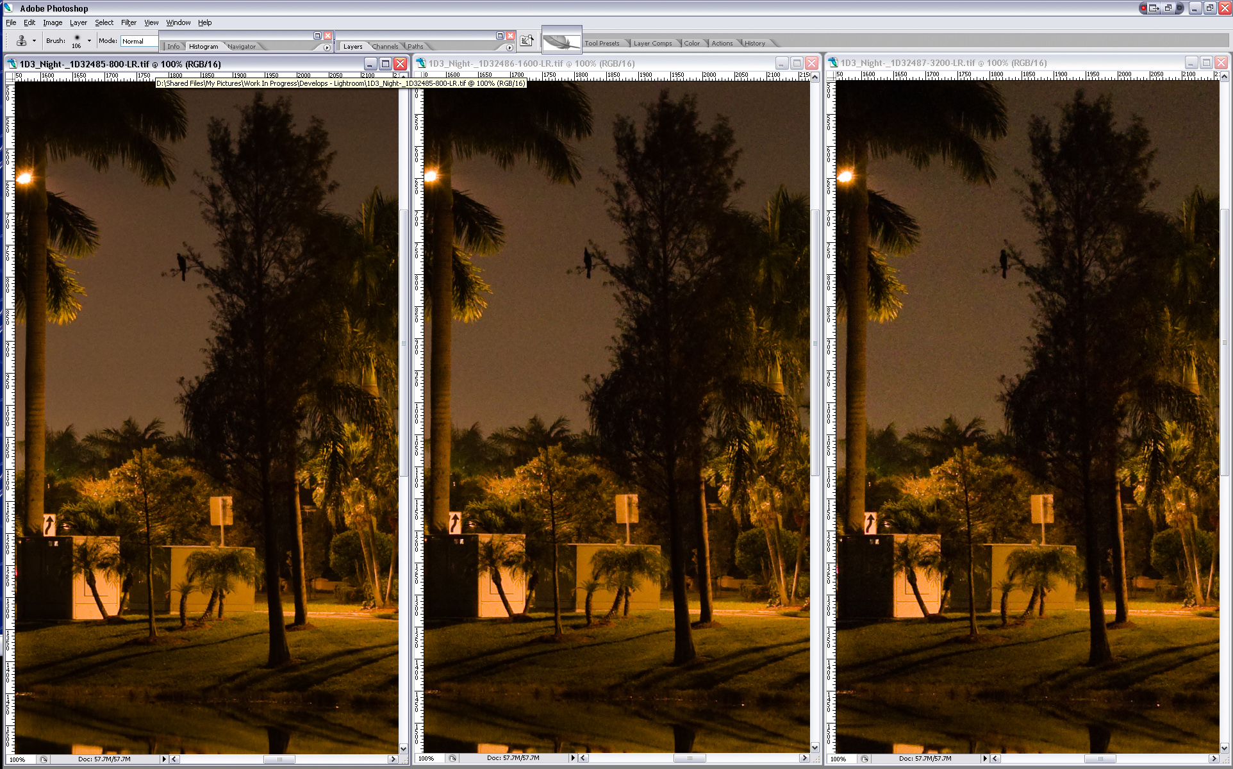The width and height of the screenshot is (1233, 769).
Task: Expand the brush picker dropdown arrow
Action: [89, 41]
